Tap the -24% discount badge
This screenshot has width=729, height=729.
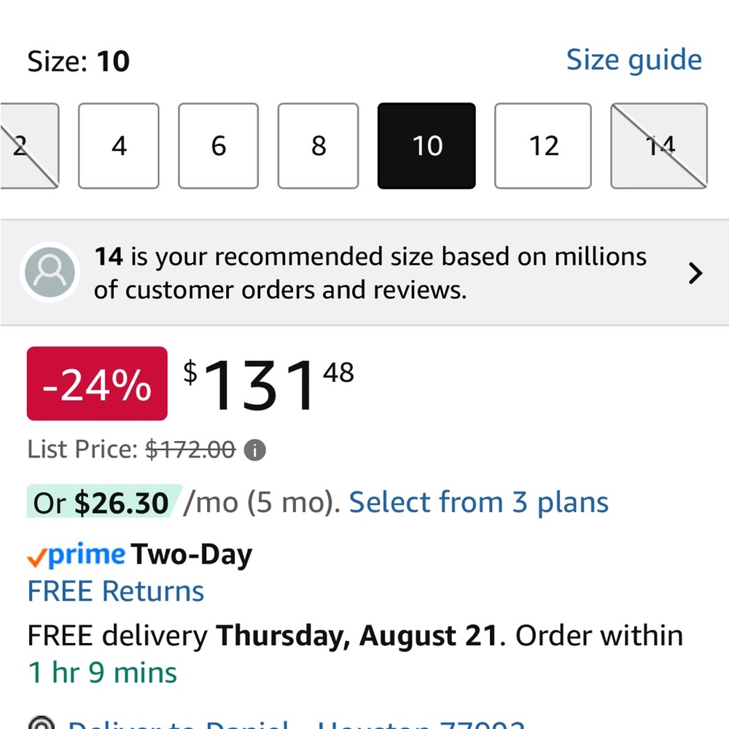97,383
